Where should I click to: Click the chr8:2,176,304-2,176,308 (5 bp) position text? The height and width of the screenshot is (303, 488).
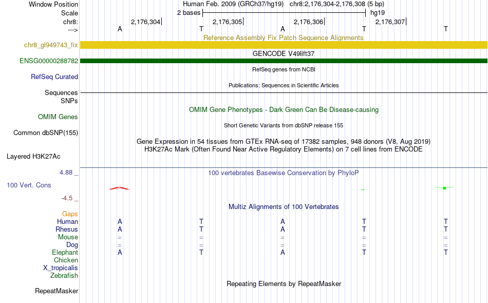337,4
